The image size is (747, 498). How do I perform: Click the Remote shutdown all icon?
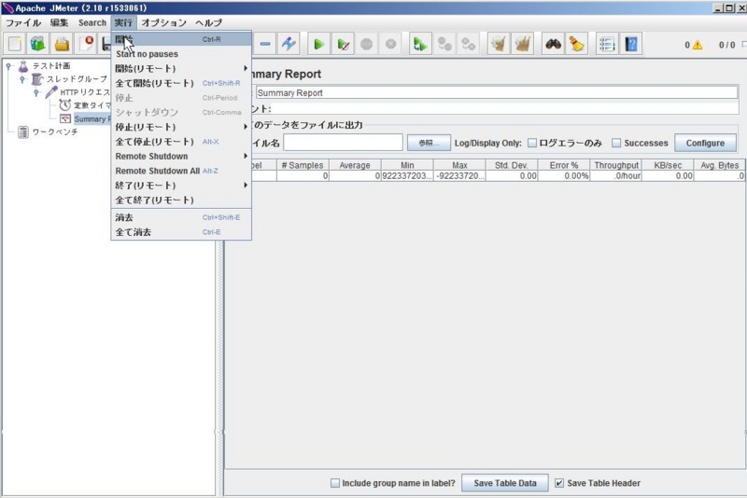469,44
